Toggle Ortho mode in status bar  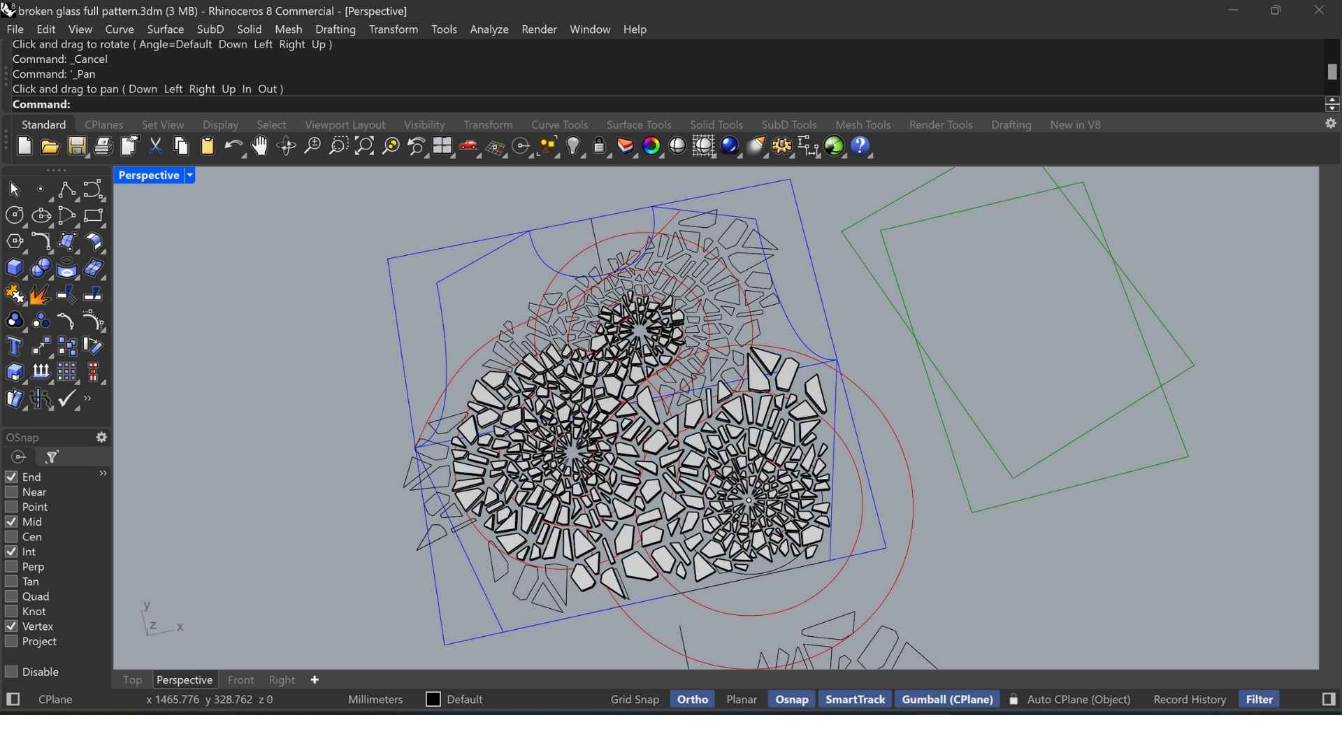point(692,700)
